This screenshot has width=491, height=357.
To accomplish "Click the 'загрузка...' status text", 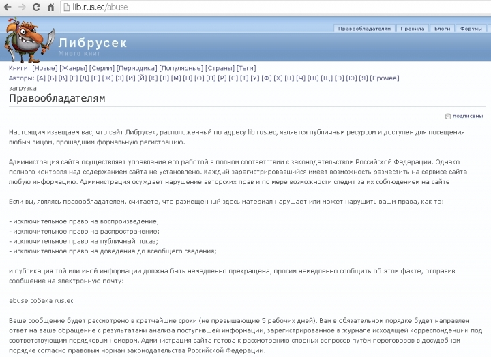I will click(x=26, y=89).
